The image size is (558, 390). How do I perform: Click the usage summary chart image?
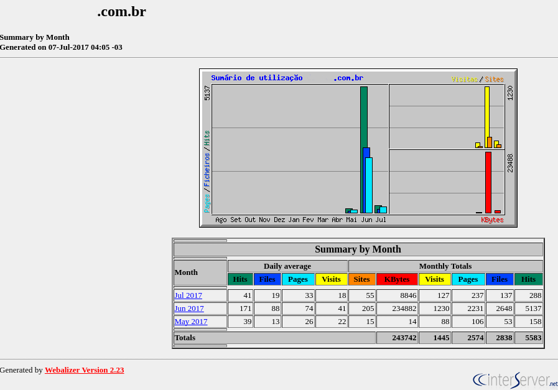point(358,148)
